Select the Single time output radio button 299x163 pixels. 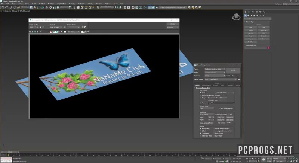tap(201, 93)
